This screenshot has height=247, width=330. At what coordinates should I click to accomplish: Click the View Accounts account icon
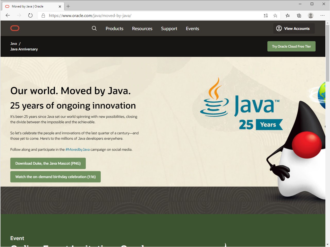click(279, 28)
